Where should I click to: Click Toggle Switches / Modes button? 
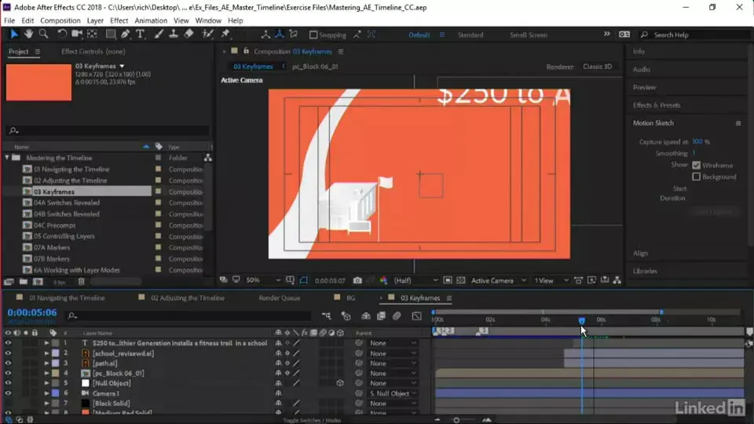(312, 420)
